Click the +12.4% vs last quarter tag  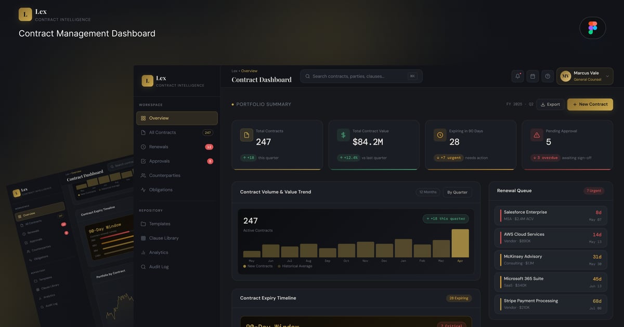click(x=361, y=158)
